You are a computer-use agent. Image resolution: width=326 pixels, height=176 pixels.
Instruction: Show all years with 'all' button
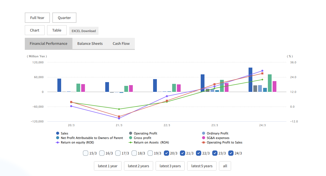click(x=225, y=166)
